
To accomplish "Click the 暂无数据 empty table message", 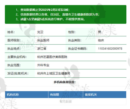I will point(66,101).
